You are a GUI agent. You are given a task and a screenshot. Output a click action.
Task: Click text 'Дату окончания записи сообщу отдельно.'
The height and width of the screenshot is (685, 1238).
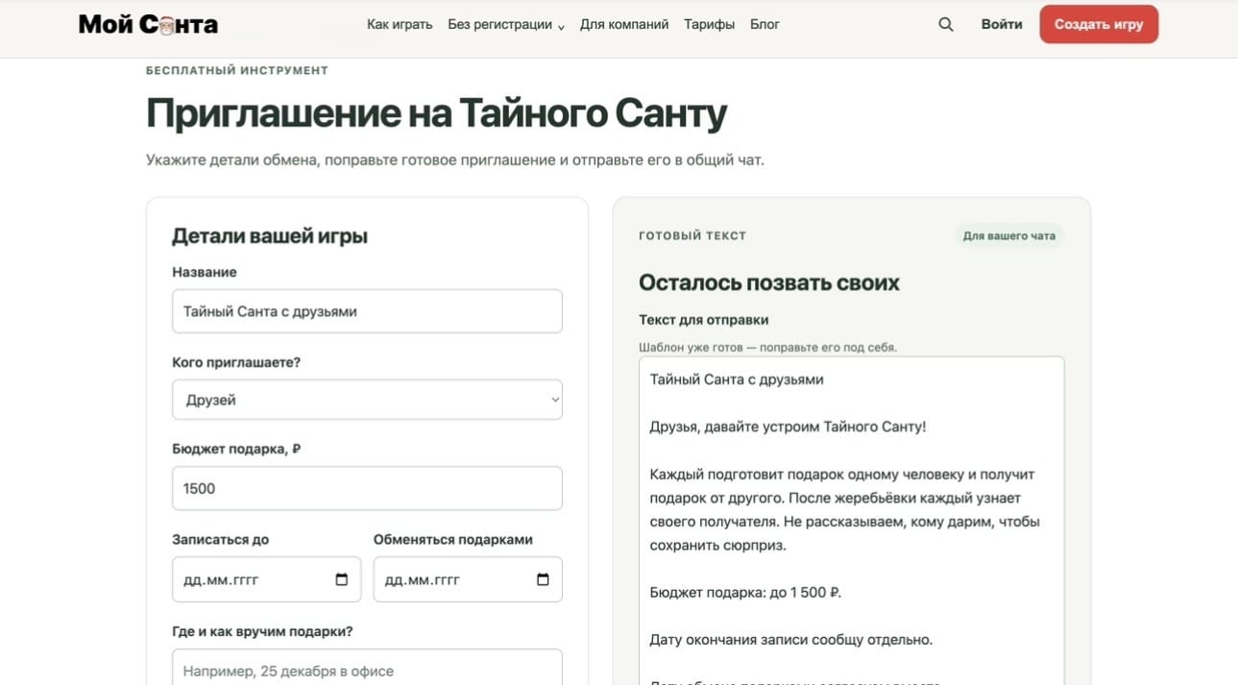coord(791,640)
